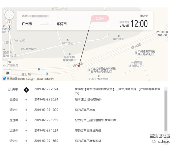173x147 pixels.
Task: Click the timestamp 2019-02-25 19:19
Action: (x=46, y=120)
